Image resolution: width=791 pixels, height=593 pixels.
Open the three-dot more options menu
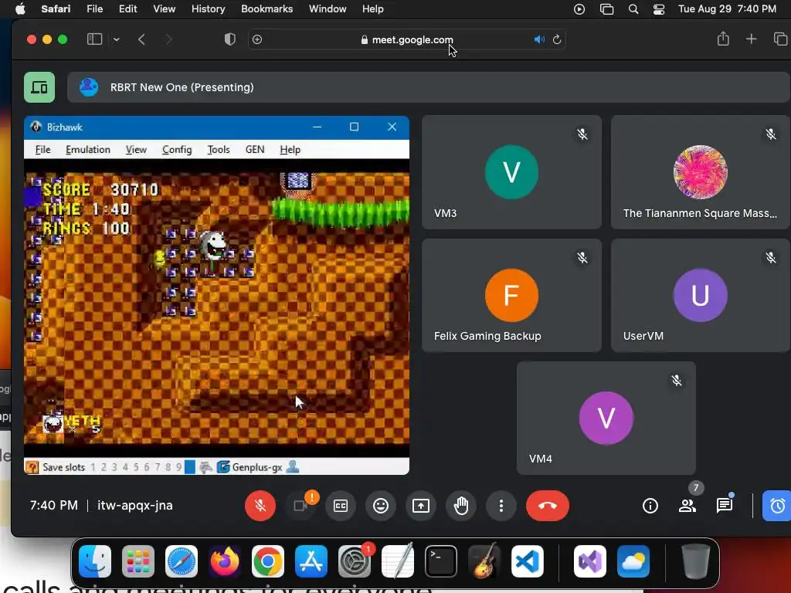point(501,505)
